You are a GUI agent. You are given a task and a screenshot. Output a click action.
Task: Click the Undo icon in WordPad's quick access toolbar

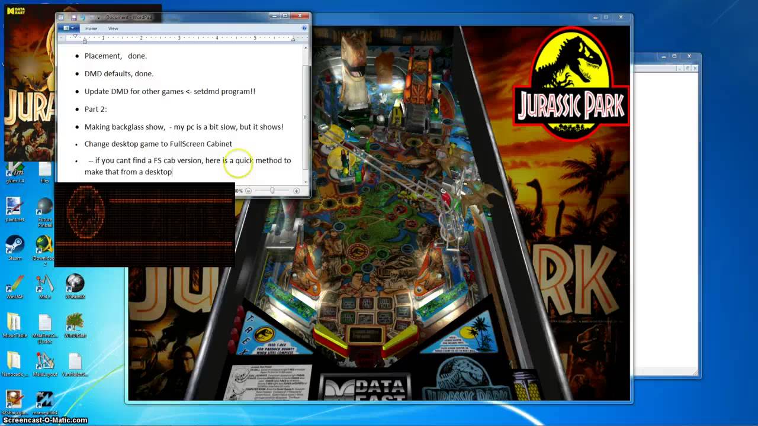click(x=82, y=18)
